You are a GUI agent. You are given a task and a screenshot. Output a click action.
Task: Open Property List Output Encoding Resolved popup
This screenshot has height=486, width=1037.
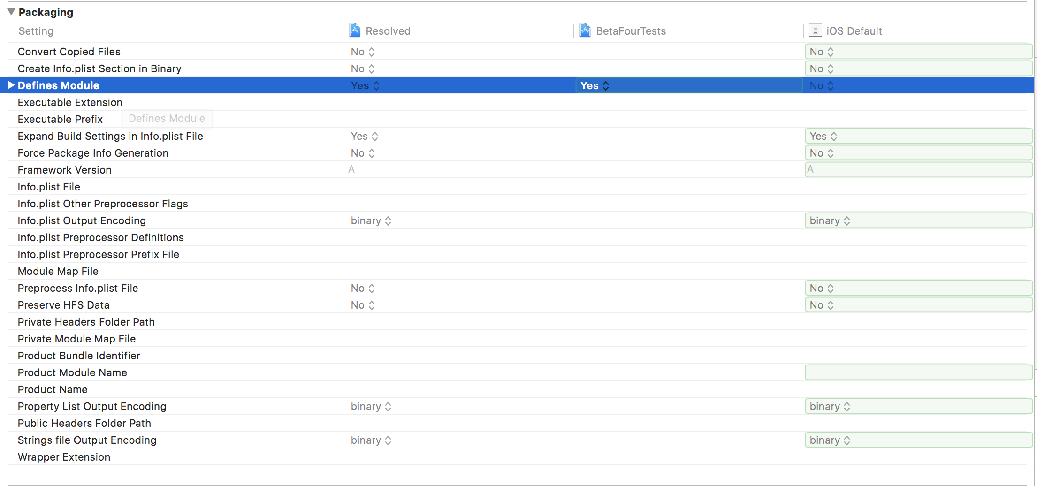tap(371, 406)
